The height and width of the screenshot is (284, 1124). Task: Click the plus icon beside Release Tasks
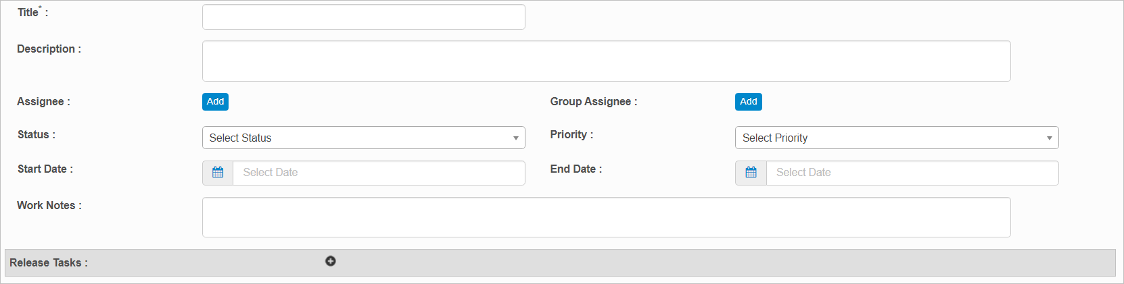[331, 261]
